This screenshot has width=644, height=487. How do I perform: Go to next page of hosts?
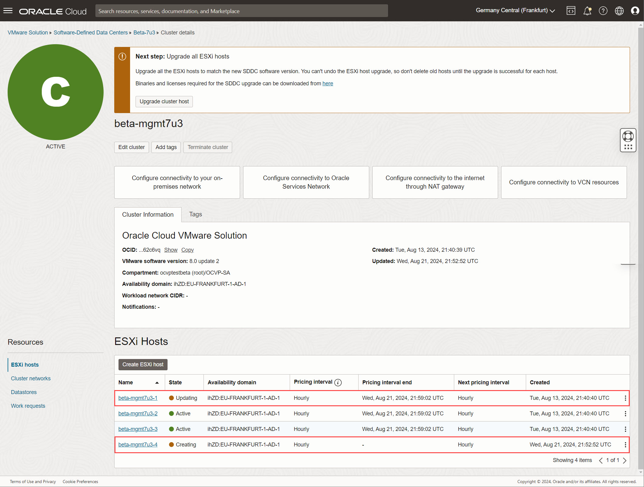click(x=625, y=460)
